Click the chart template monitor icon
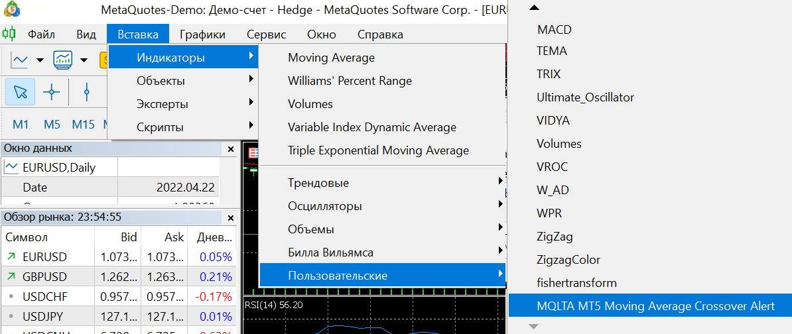The height and width of the screenshot is (334, 792). (x=63, y=60)
